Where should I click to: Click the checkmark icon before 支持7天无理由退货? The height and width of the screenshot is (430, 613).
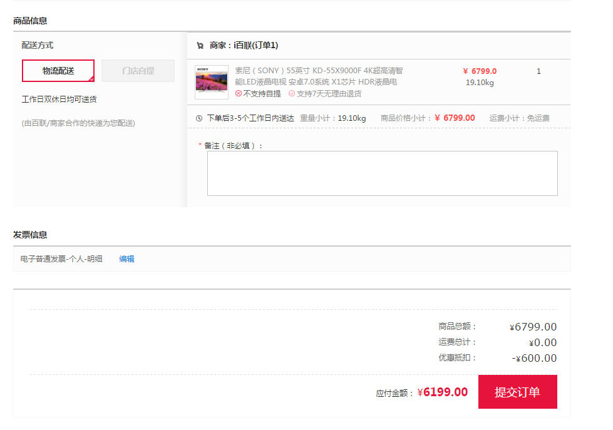[x=292, y=93]
